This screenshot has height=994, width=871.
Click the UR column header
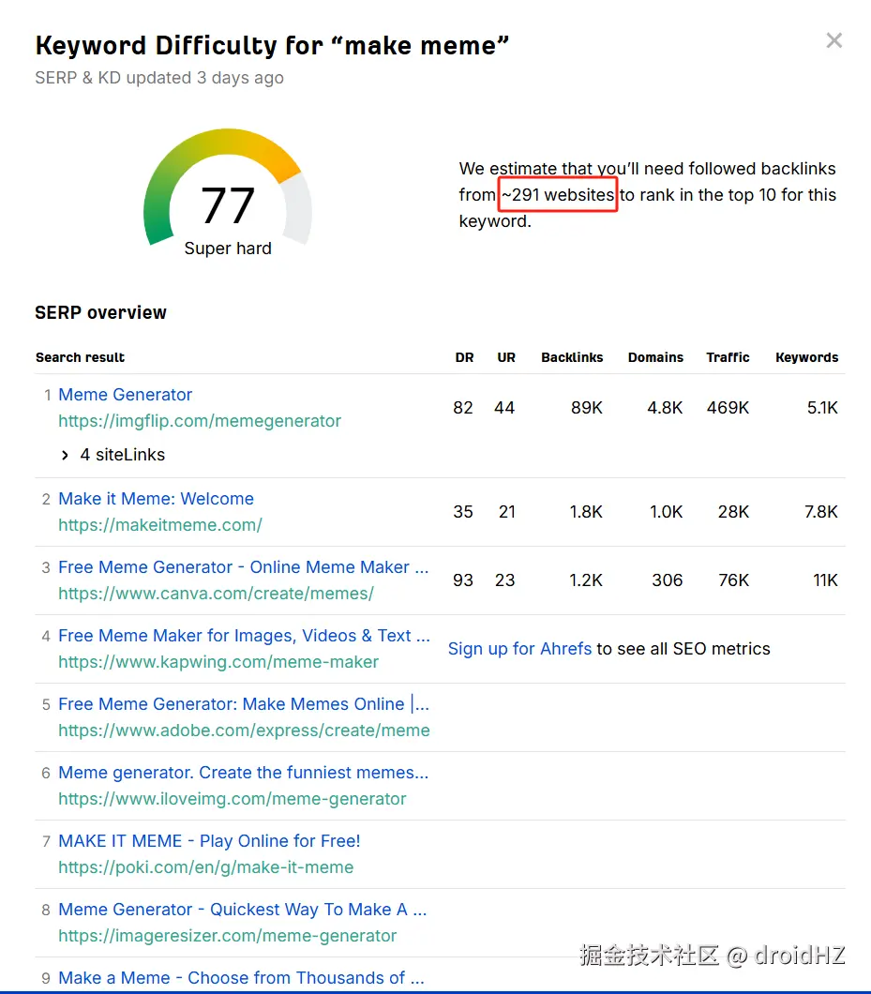(x=506, y=357)
